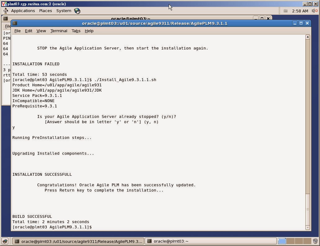Click the './Install_Agile9.3.1.1.sh' command text
Viewport: 320px width, 246px height.
tap(125, 80)
